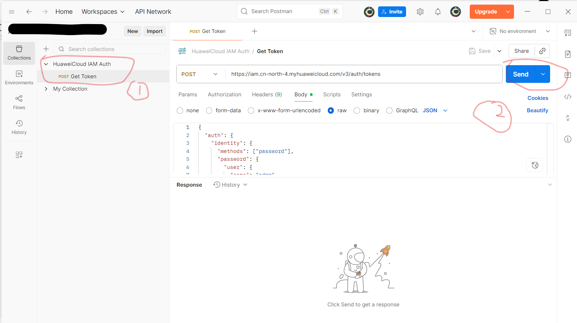Open the request info icon
577x323 pixels.
pos(568,139)
